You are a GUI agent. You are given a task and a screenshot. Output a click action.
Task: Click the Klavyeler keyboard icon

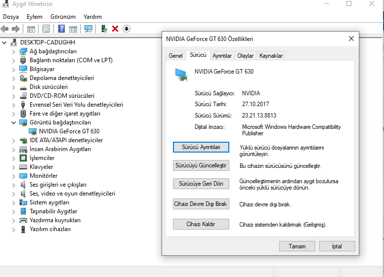coord(23,167)
